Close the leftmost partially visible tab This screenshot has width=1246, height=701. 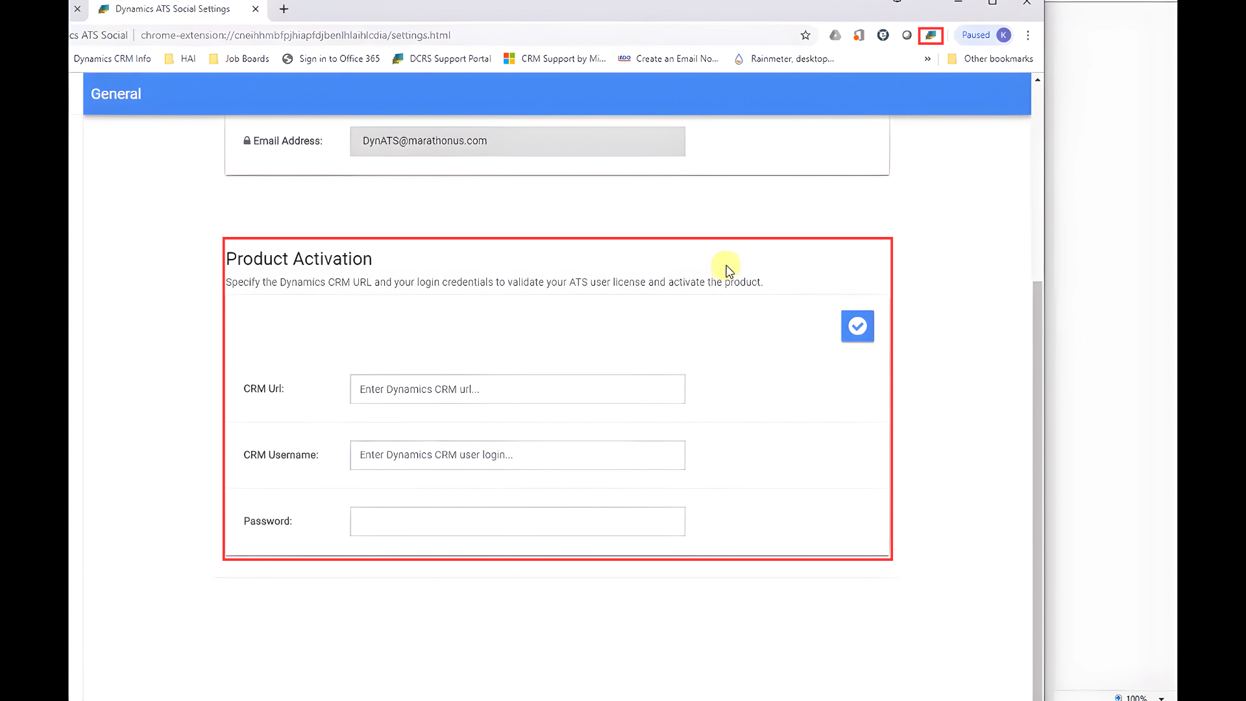tap(77, 9)
